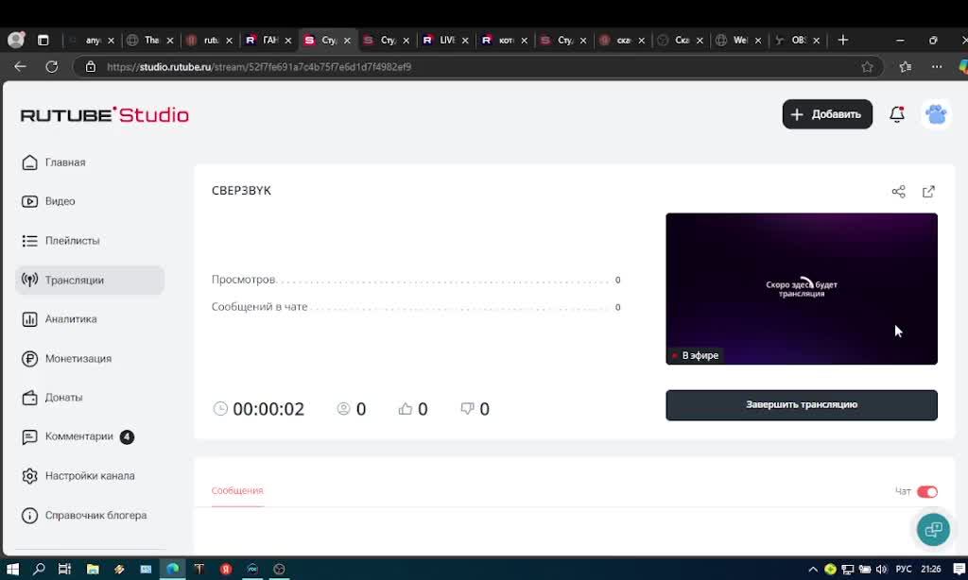Open File Explorer from taskbar
The height and width of the screenshot is (580, 968).
pos(93,569)
